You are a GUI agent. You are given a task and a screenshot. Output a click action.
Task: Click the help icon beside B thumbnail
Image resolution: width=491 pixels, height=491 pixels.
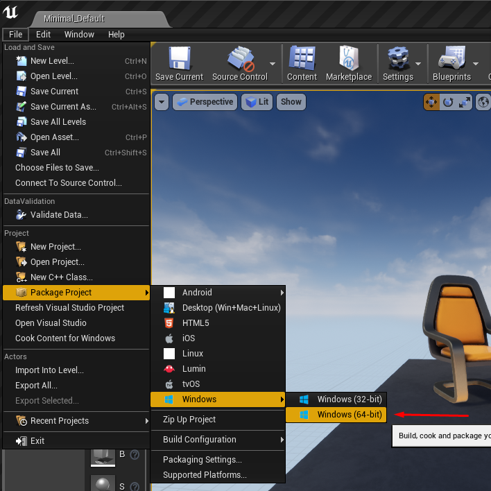pos(135,455)
